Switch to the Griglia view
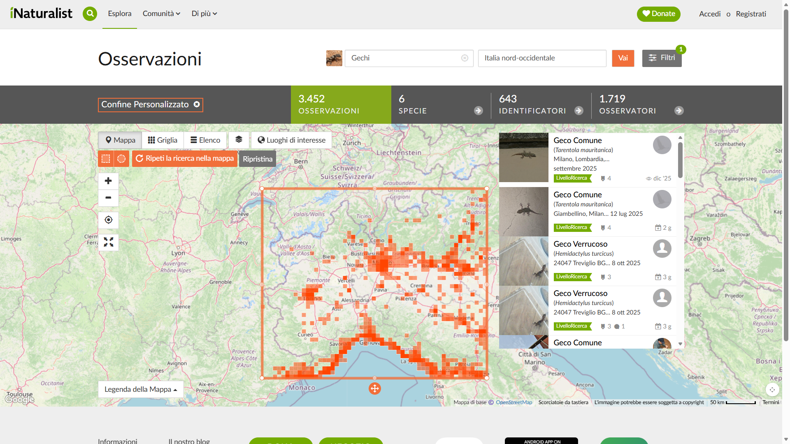This screenshot has width=790, height=444. click(x=163, y=140)
